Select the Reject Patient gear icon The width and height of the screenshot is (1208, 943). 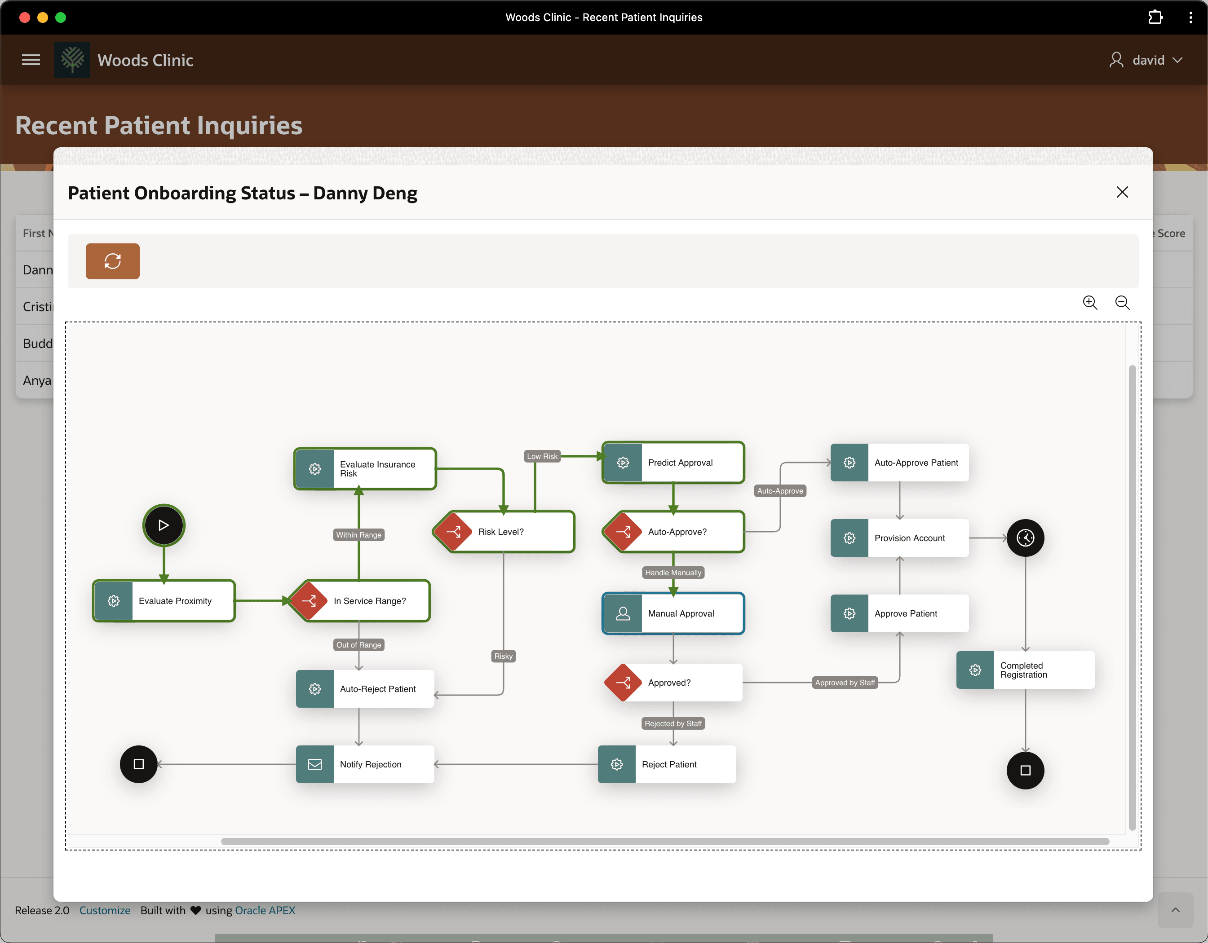617,764
